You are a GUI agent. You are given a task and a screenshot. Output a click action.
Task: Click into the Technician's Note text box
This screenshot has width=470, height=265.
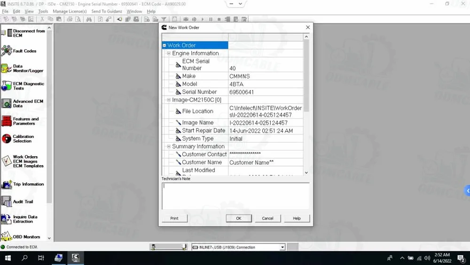pos(235,196)
